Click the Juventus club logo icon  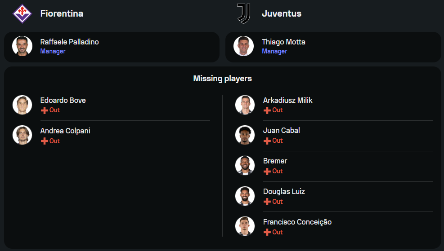243,13
